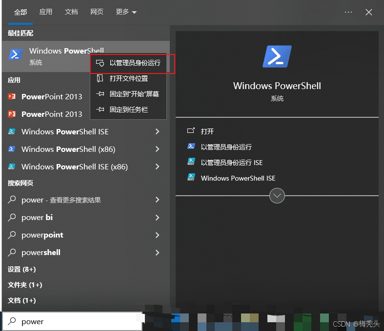384x331 pixels.
Task: Close the search panel with X
Action: coord(369,12)
